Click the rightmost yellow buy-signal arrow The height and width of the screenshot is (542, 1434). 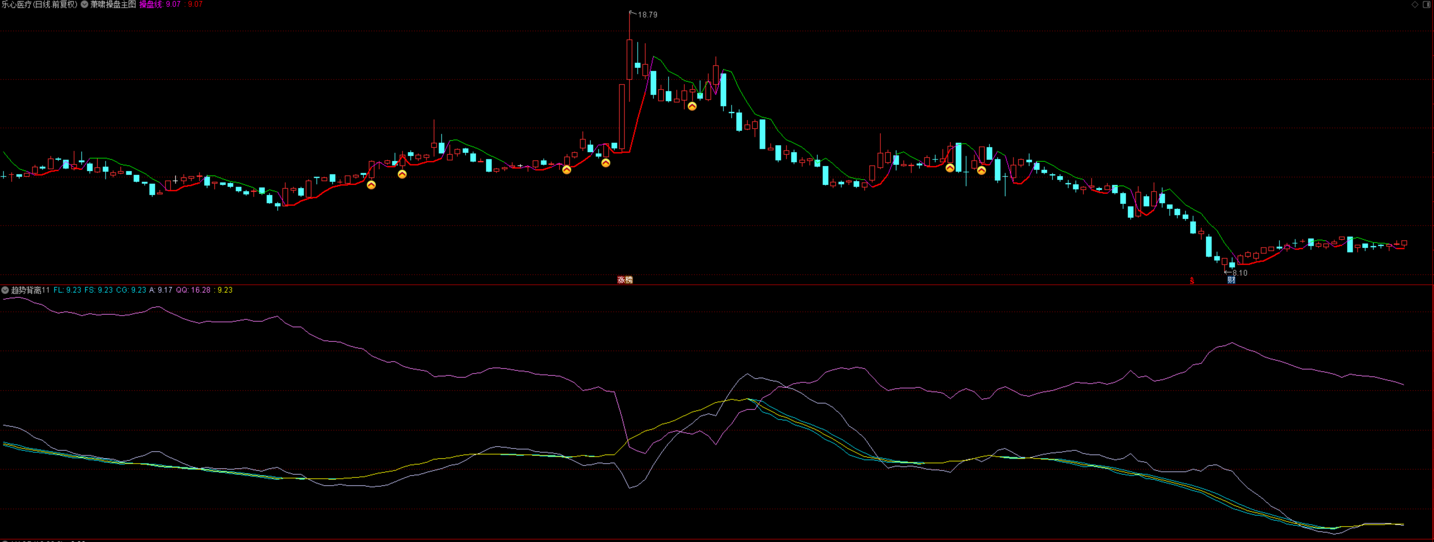[981, 170]
